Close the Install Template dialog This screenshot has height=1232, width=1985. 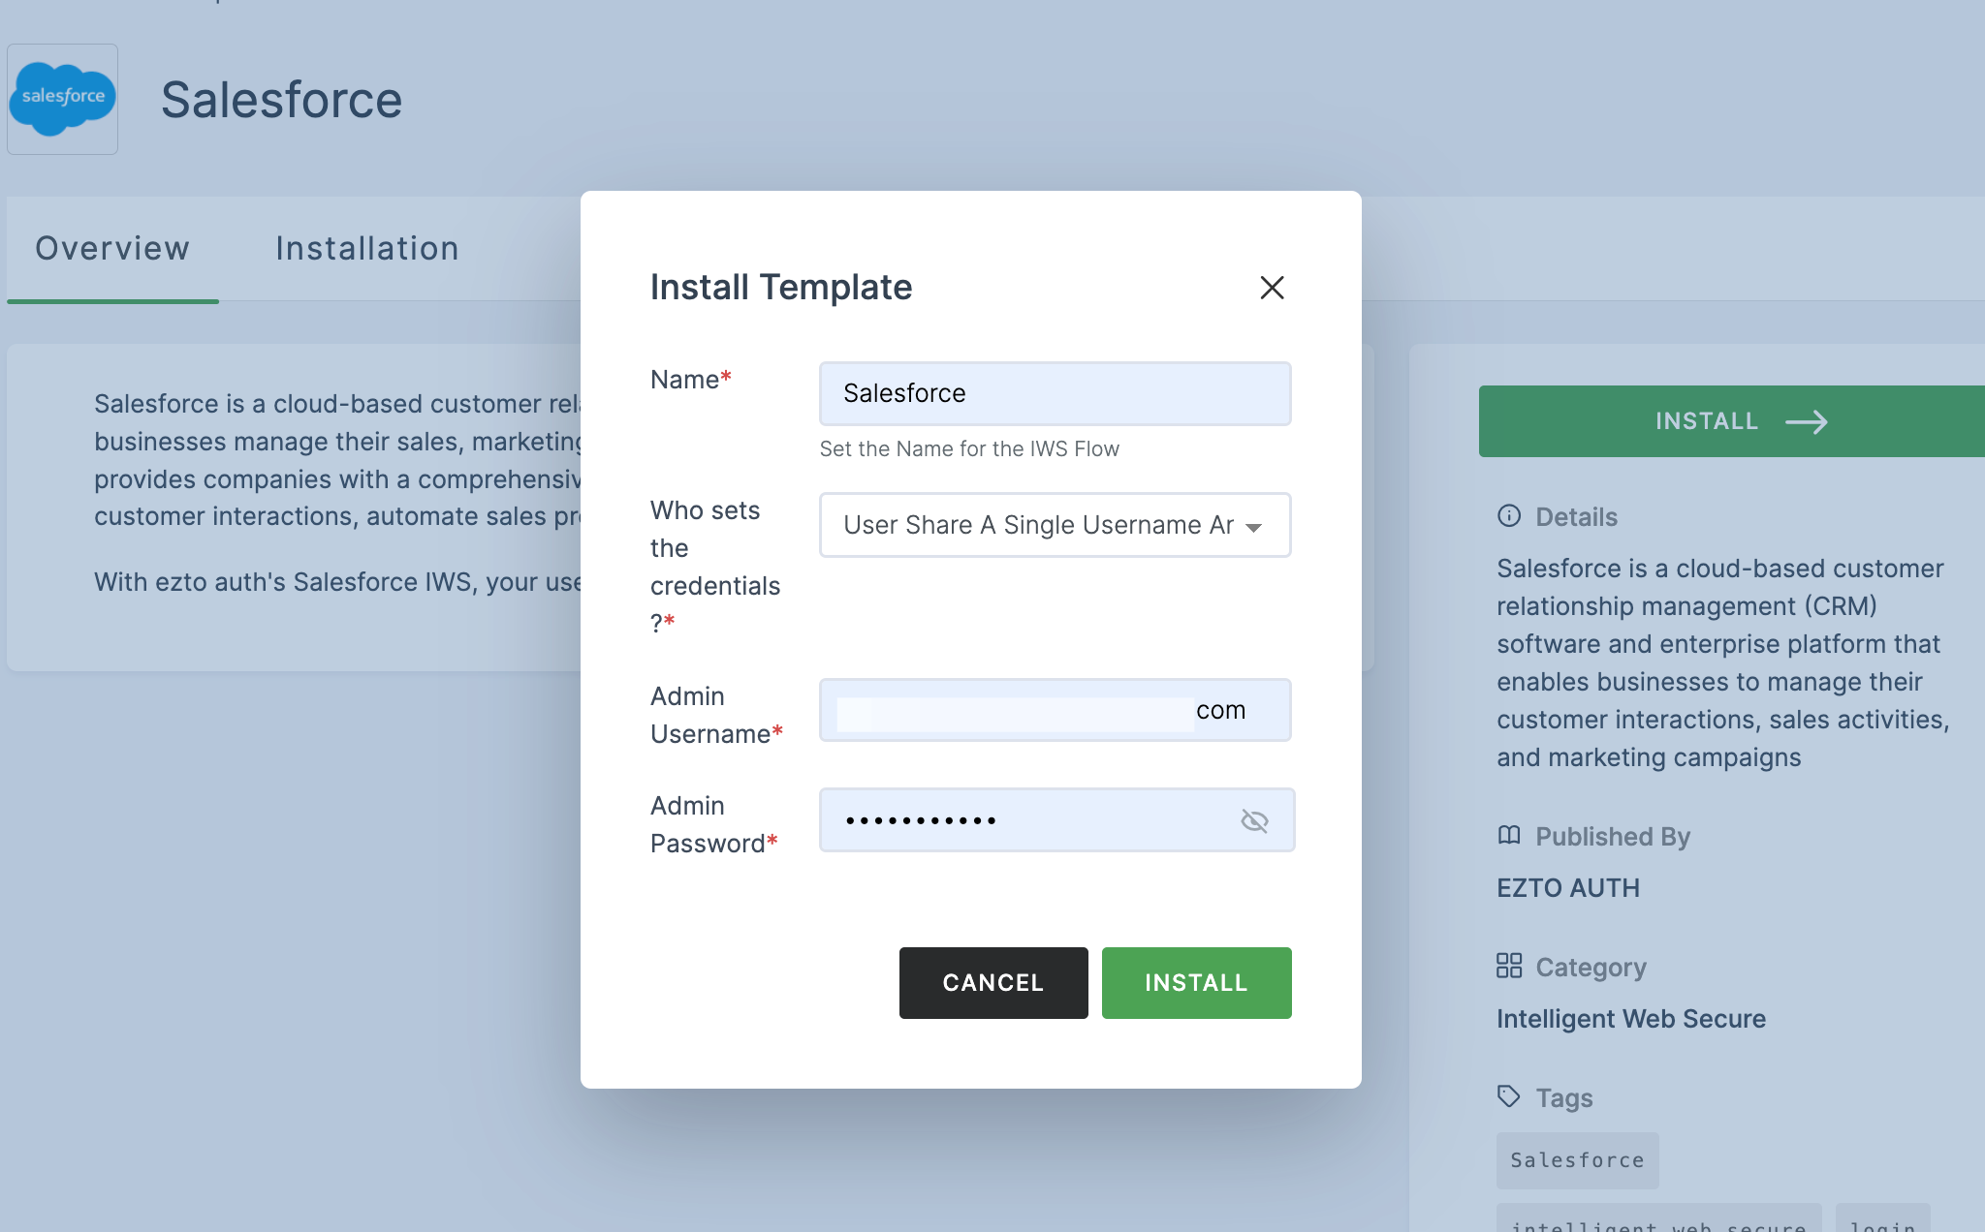(x=1272, y=288)
